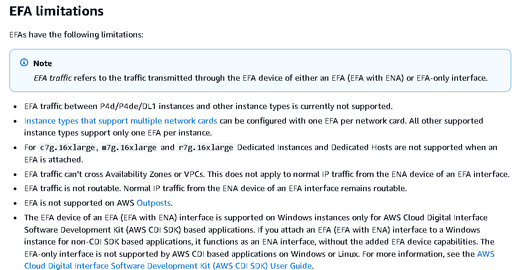This screenshot has width=521, height=270.
Task: Open the multiple network cards instance types link
Action: tap(121, 121)
